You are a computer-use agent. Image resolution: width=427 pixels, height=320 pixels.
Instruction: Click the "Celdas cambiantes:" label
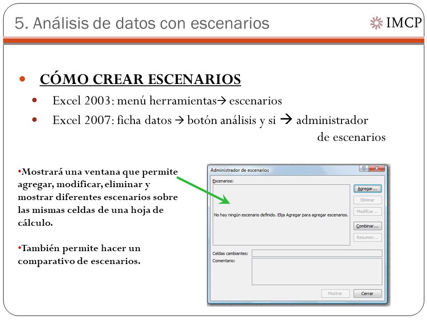coord(230,253)
